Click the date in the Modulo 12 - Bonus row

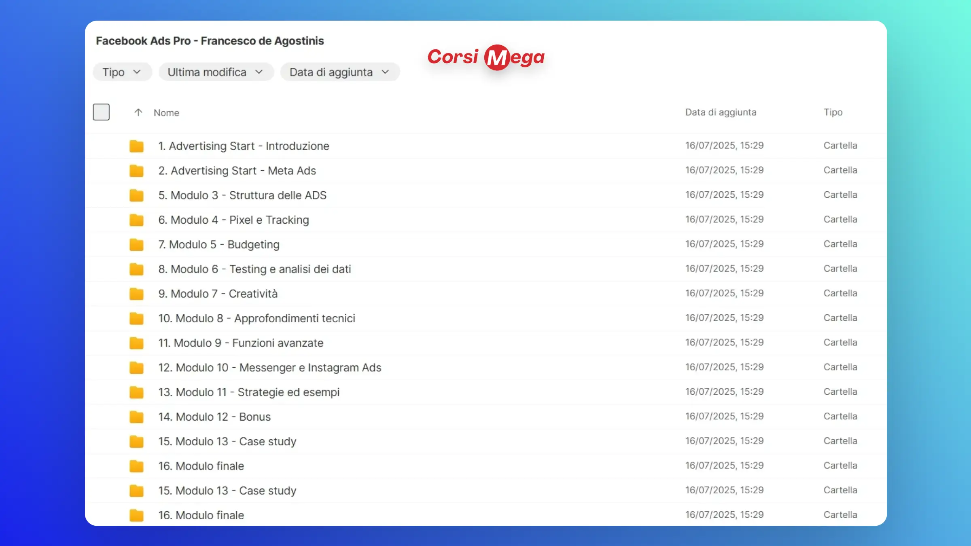(724, 417)
